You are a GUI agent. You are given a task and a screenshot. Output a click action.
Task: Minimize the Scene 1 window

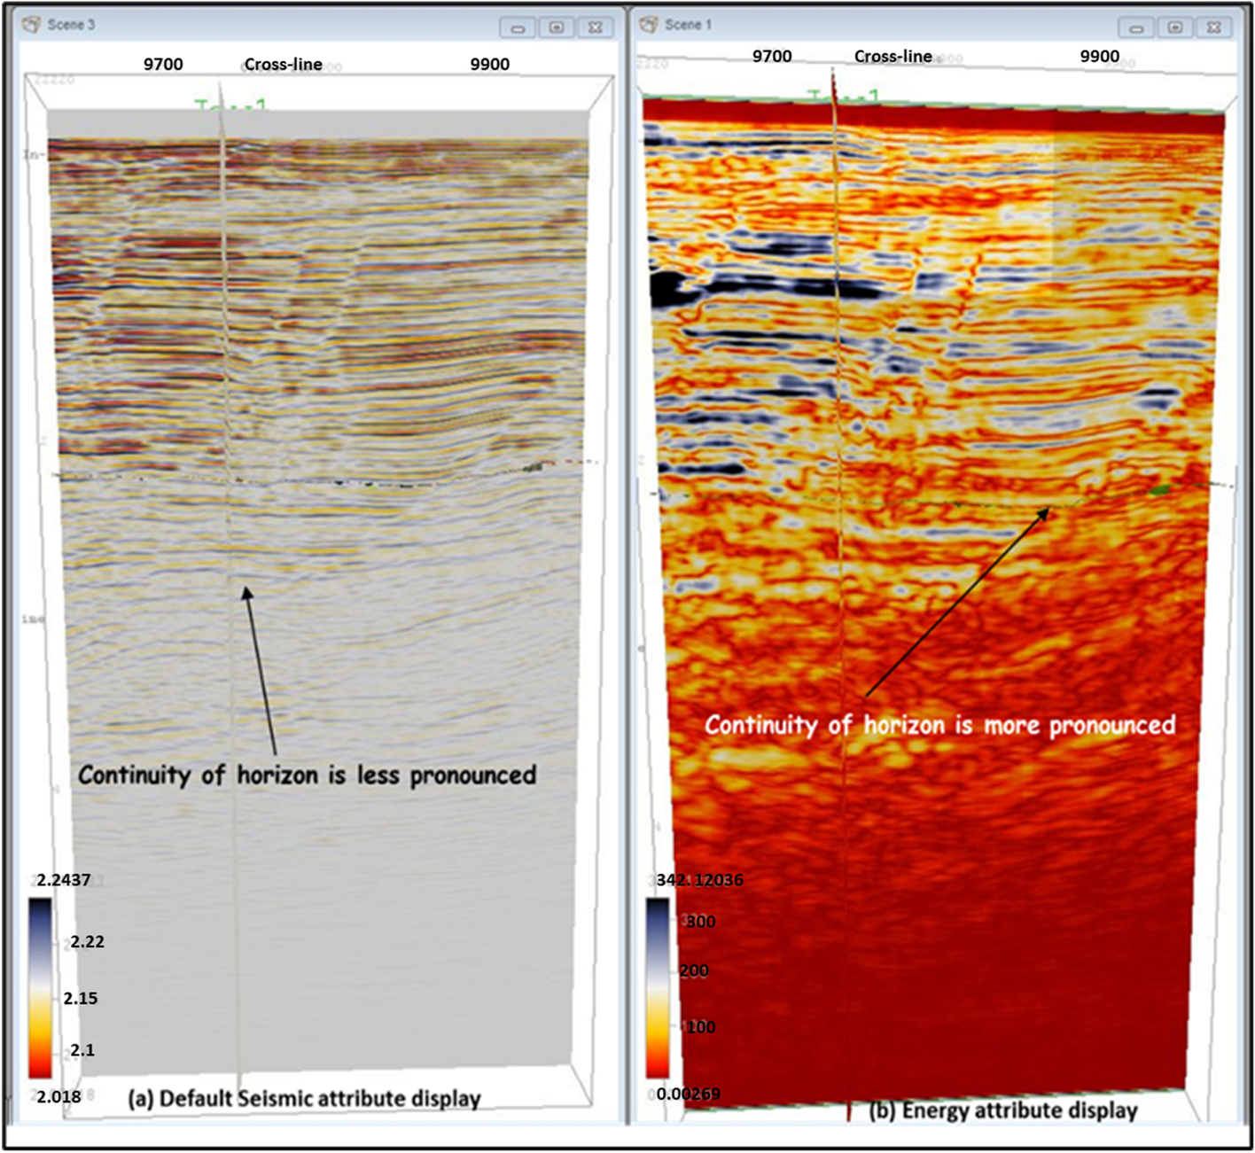(x=1136, y=27)
